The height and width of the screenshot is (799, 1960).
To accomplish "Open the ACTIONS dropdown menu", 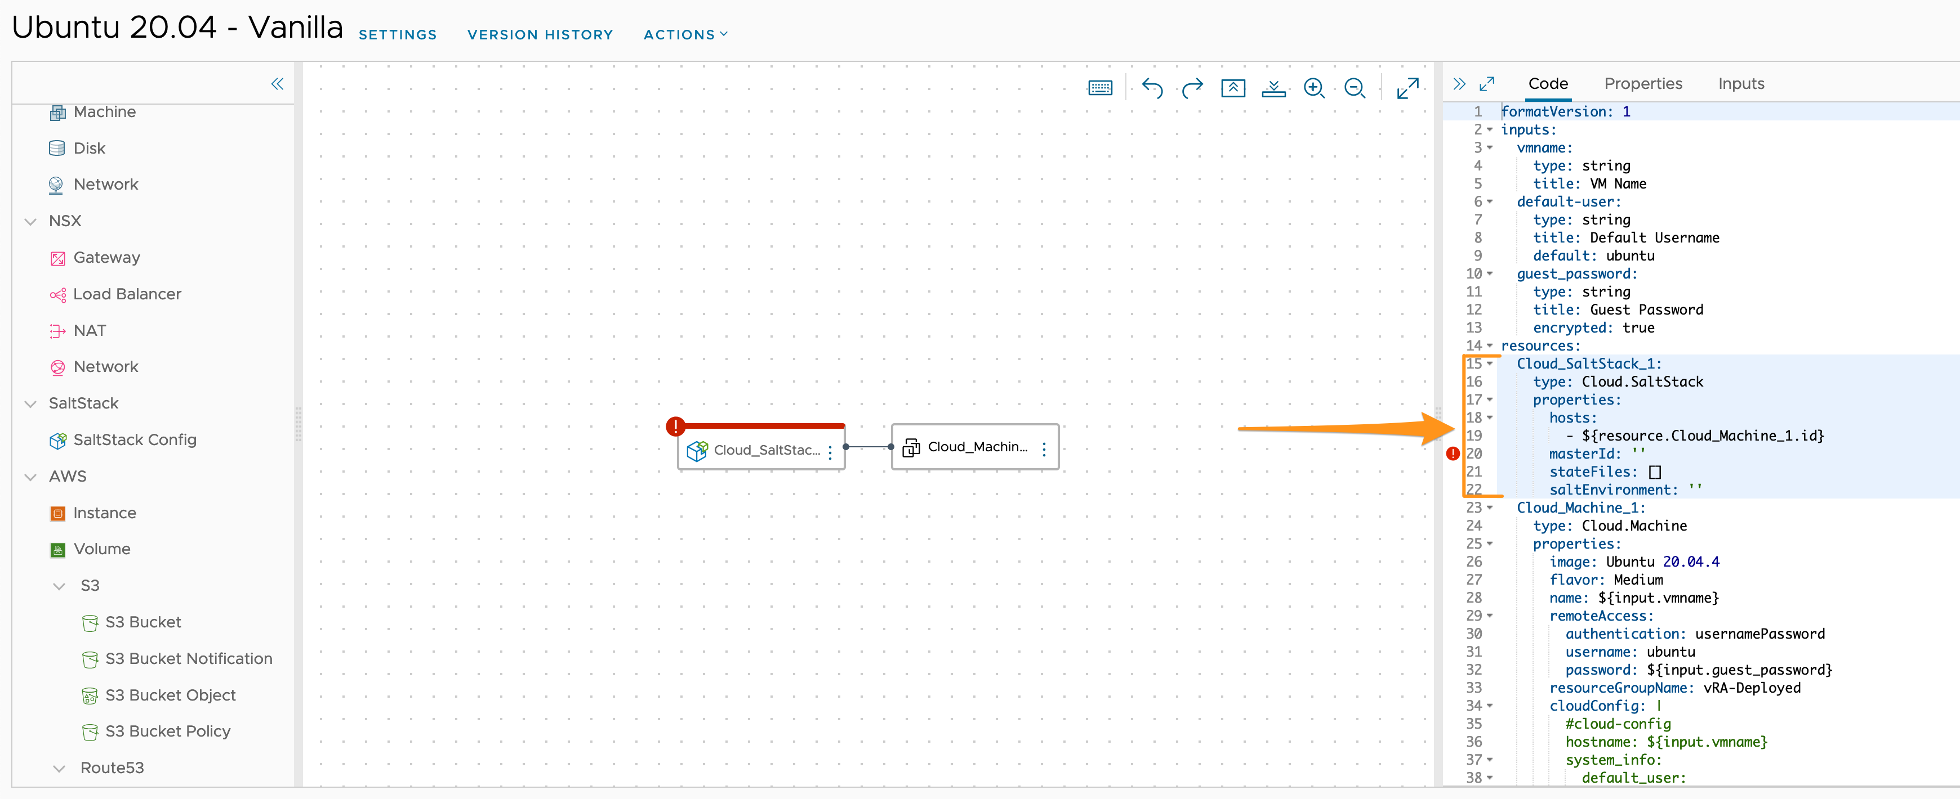I will pyautogui.click(x=685, y=35).
